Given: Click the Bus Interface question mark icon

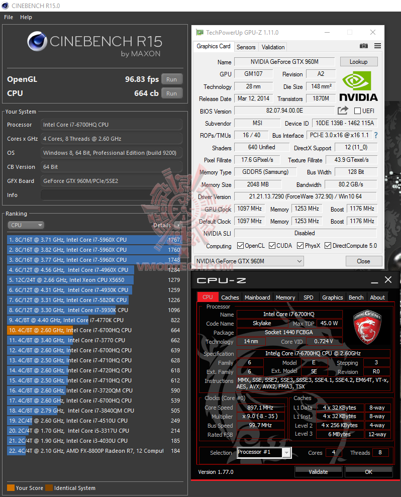Looking at the screenshot, I should click(x=376, y=135).
